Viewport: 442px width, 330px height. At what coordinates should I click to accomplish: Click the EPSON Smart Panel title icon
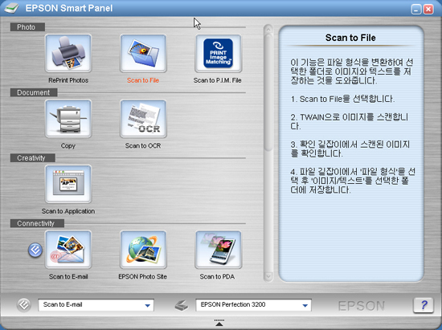point(12,8)
